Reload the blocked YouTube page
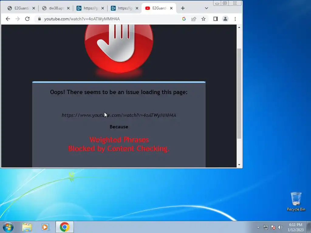The width and height of the screenshot is (311, 233). (x=27, y=19)
